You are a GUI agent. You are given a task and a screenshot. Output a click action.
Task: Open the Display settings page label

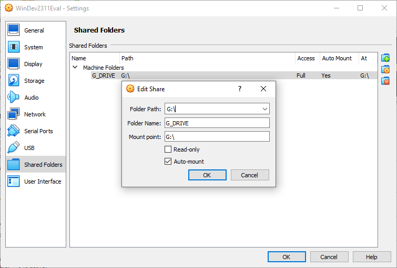(x=33, y=64)
